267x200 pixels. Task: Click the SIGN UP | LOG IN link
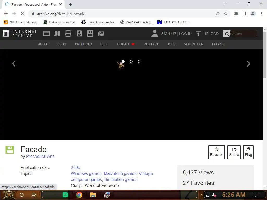(x=176, y=34)
